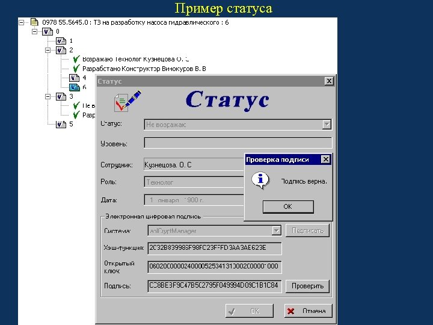This screenshot has width=433, height=325.
Task: Click the Сотрудник field with Кузнецова О. С
Action: pos(194,165)
